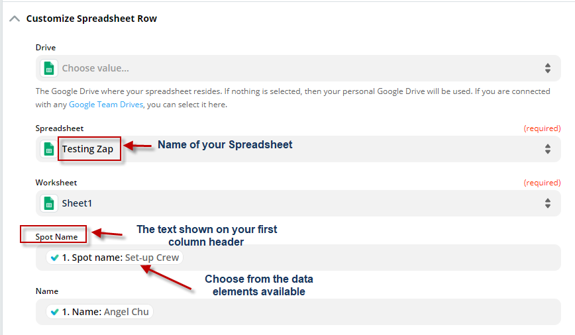Click the Worksheet field label
575x335 pixels.
coord(56,182)
